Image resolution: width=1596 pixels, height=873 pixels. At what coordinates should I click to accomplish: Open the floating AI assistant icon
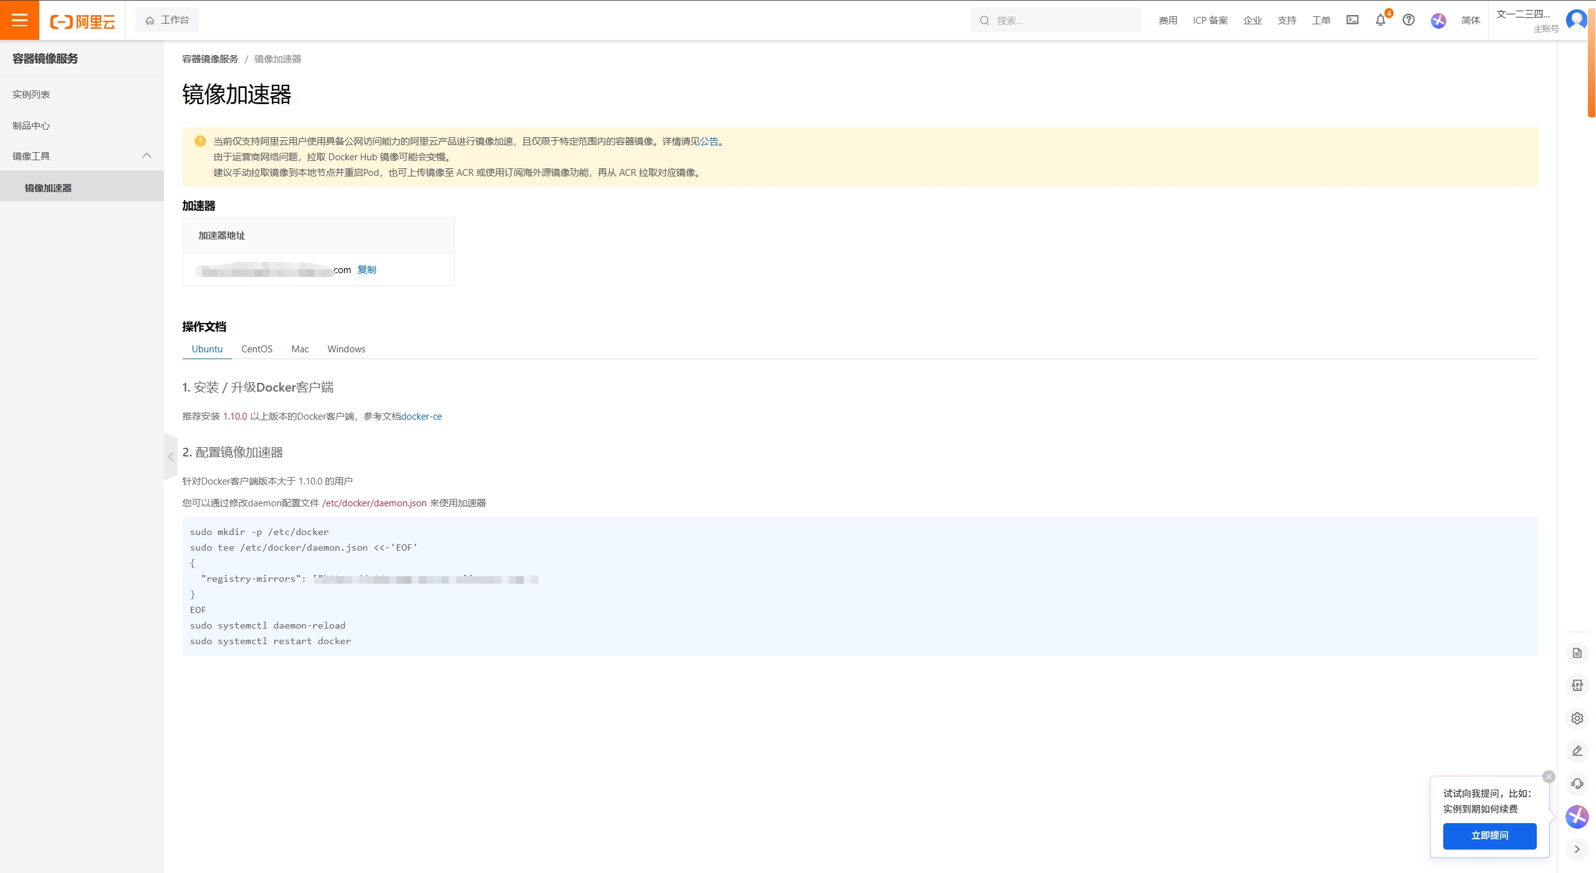1577,816
